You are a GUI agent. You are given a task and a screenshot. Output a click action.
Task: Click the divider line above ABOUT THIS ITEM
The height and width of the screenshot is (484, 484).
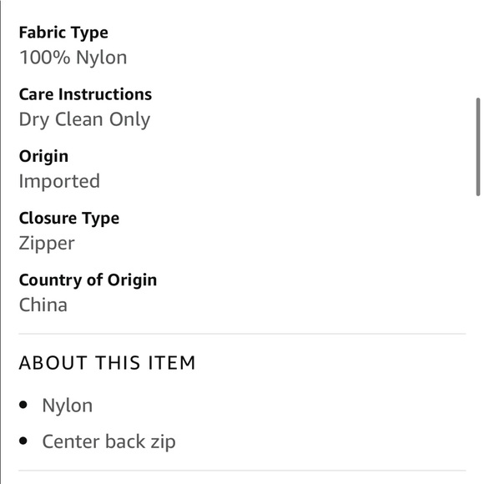point(242,334)
